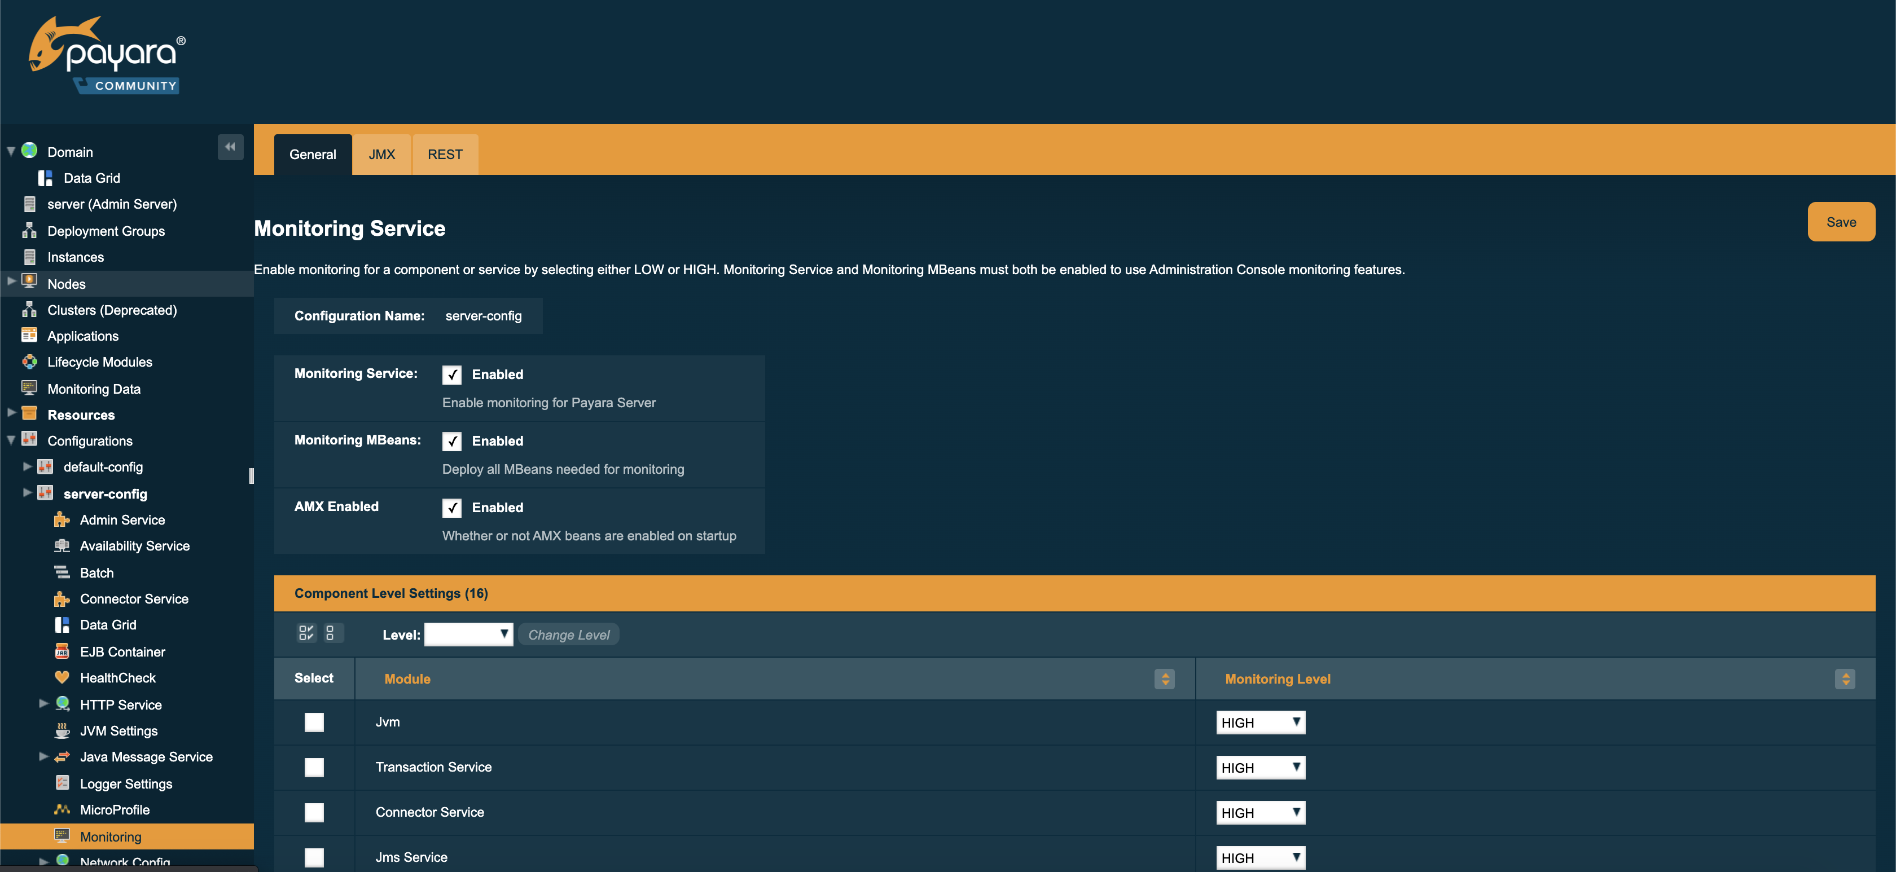
Task: Open the Level dropdown above the table
Action: click(x=469, y=635)
